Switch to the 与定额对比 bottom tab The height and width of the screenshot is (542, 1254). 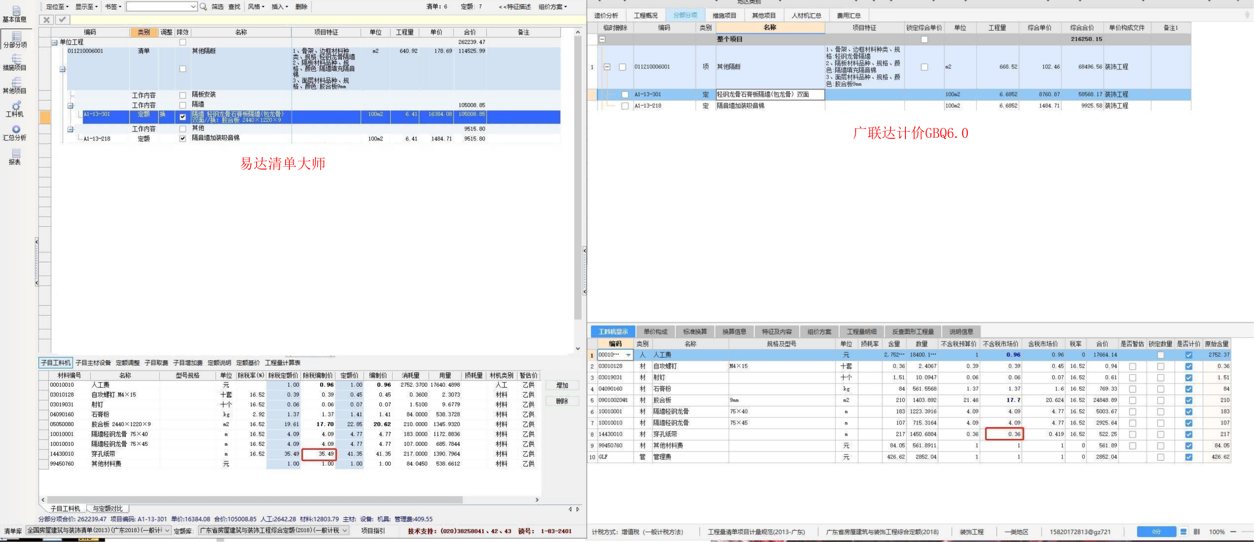tap(107, 509)
